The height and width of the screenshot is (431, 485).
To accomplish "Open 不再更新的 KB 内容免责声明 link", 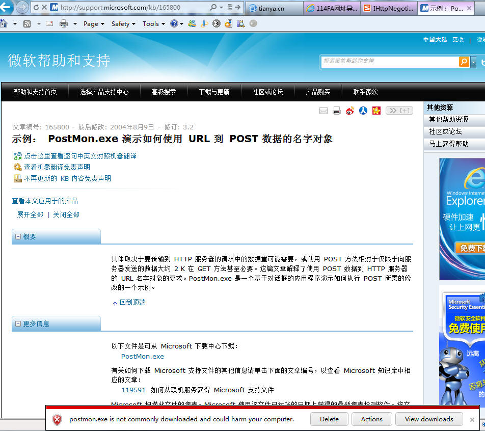I will tap(67, 178).
